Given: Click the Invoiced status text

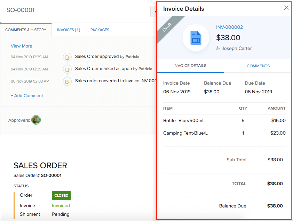Looking at the screenshot, I should 61,205.
